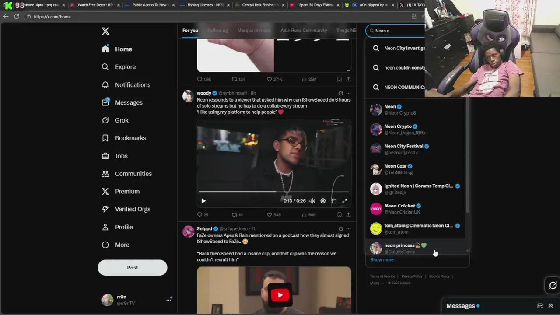Open Snippd profile avatar
560x315 pixels.
(x=188, y=231)
